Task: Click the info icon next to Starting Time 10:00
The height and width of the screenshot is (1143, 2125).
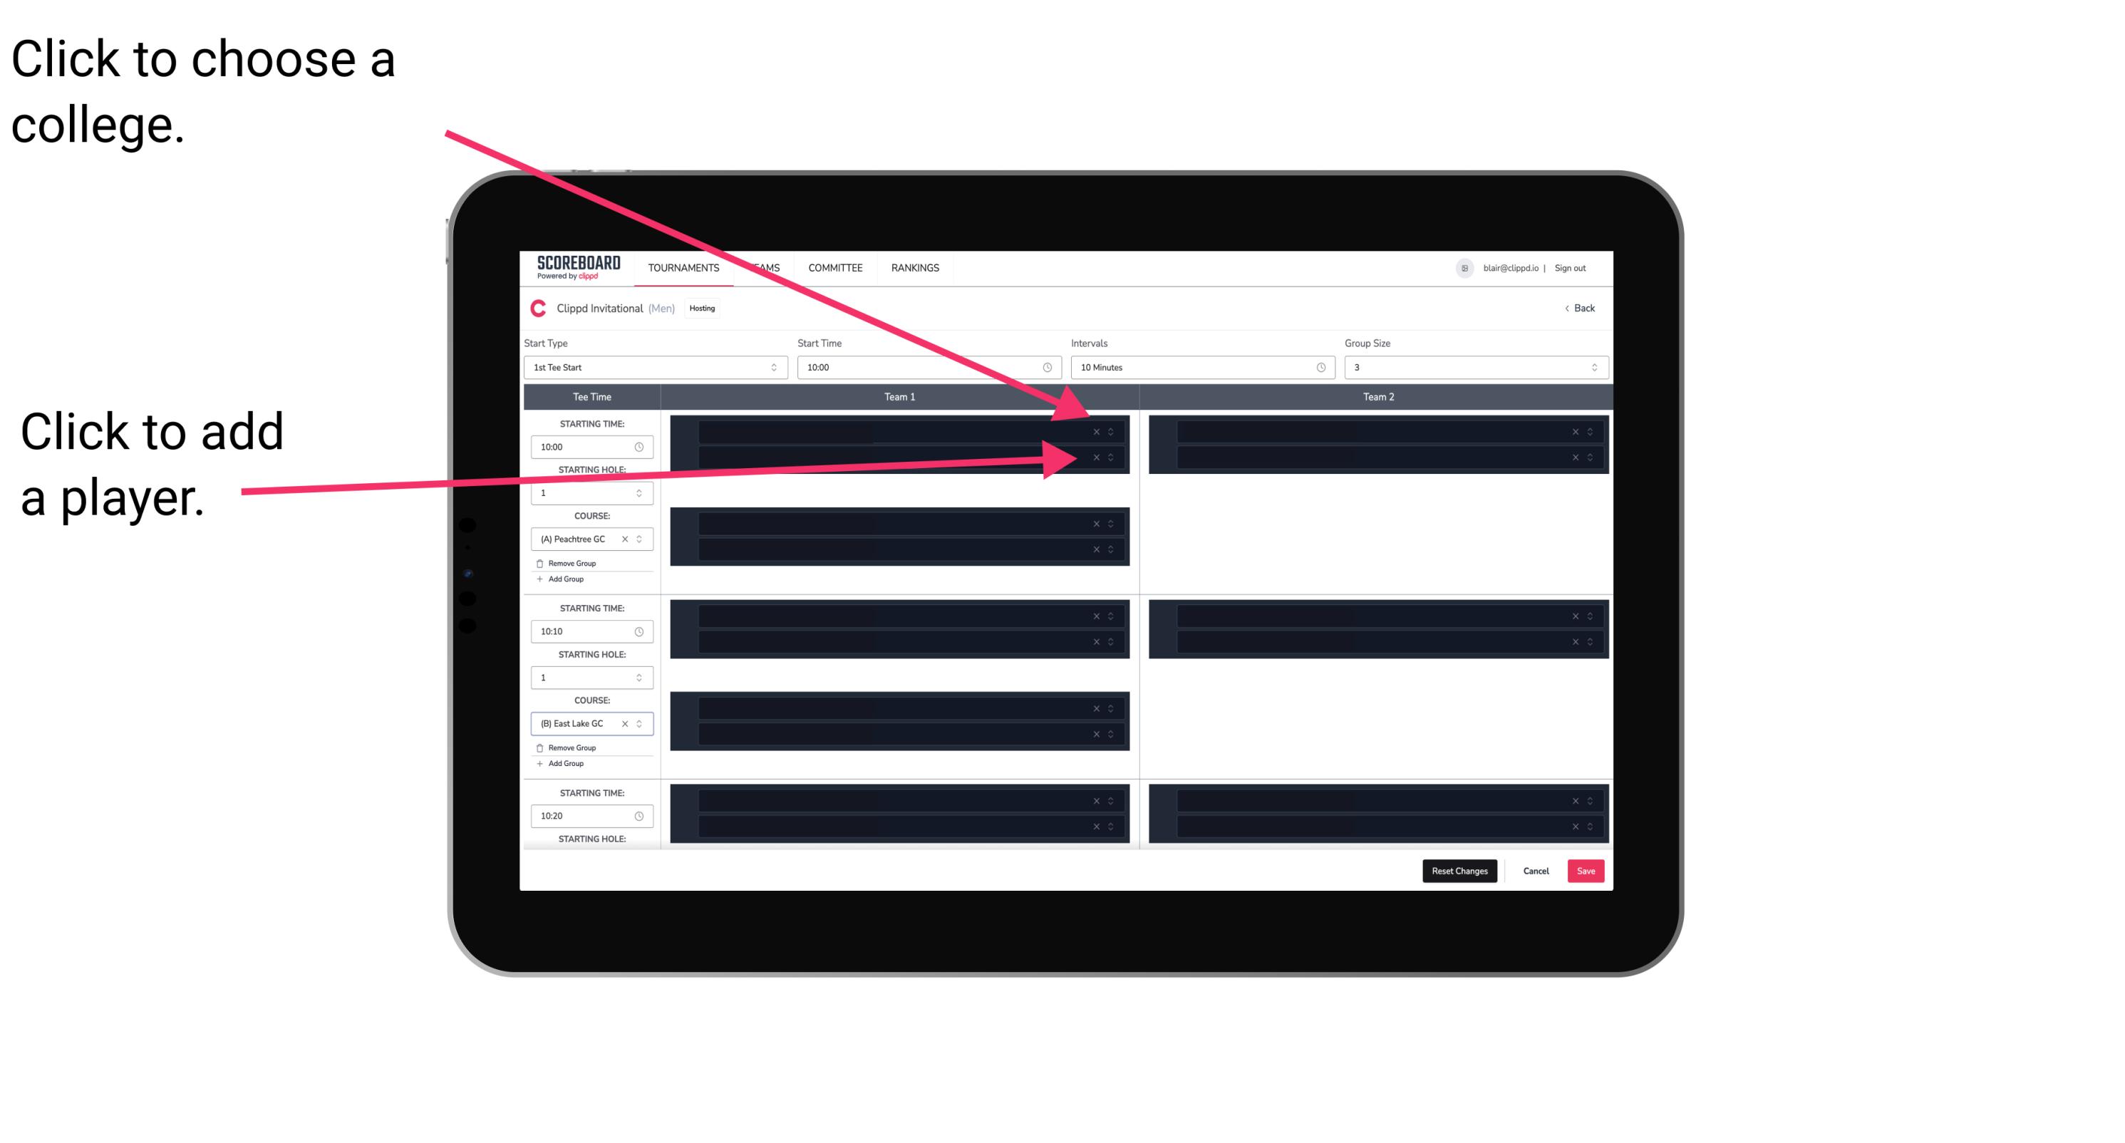Action: point(642,449)
